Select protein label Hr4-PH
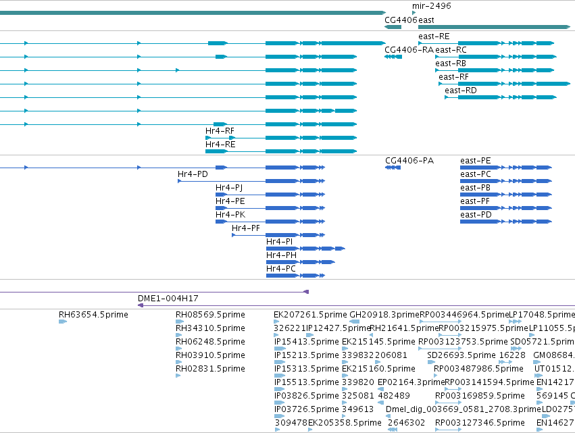 pyautogui.click(x=281, y=255)
